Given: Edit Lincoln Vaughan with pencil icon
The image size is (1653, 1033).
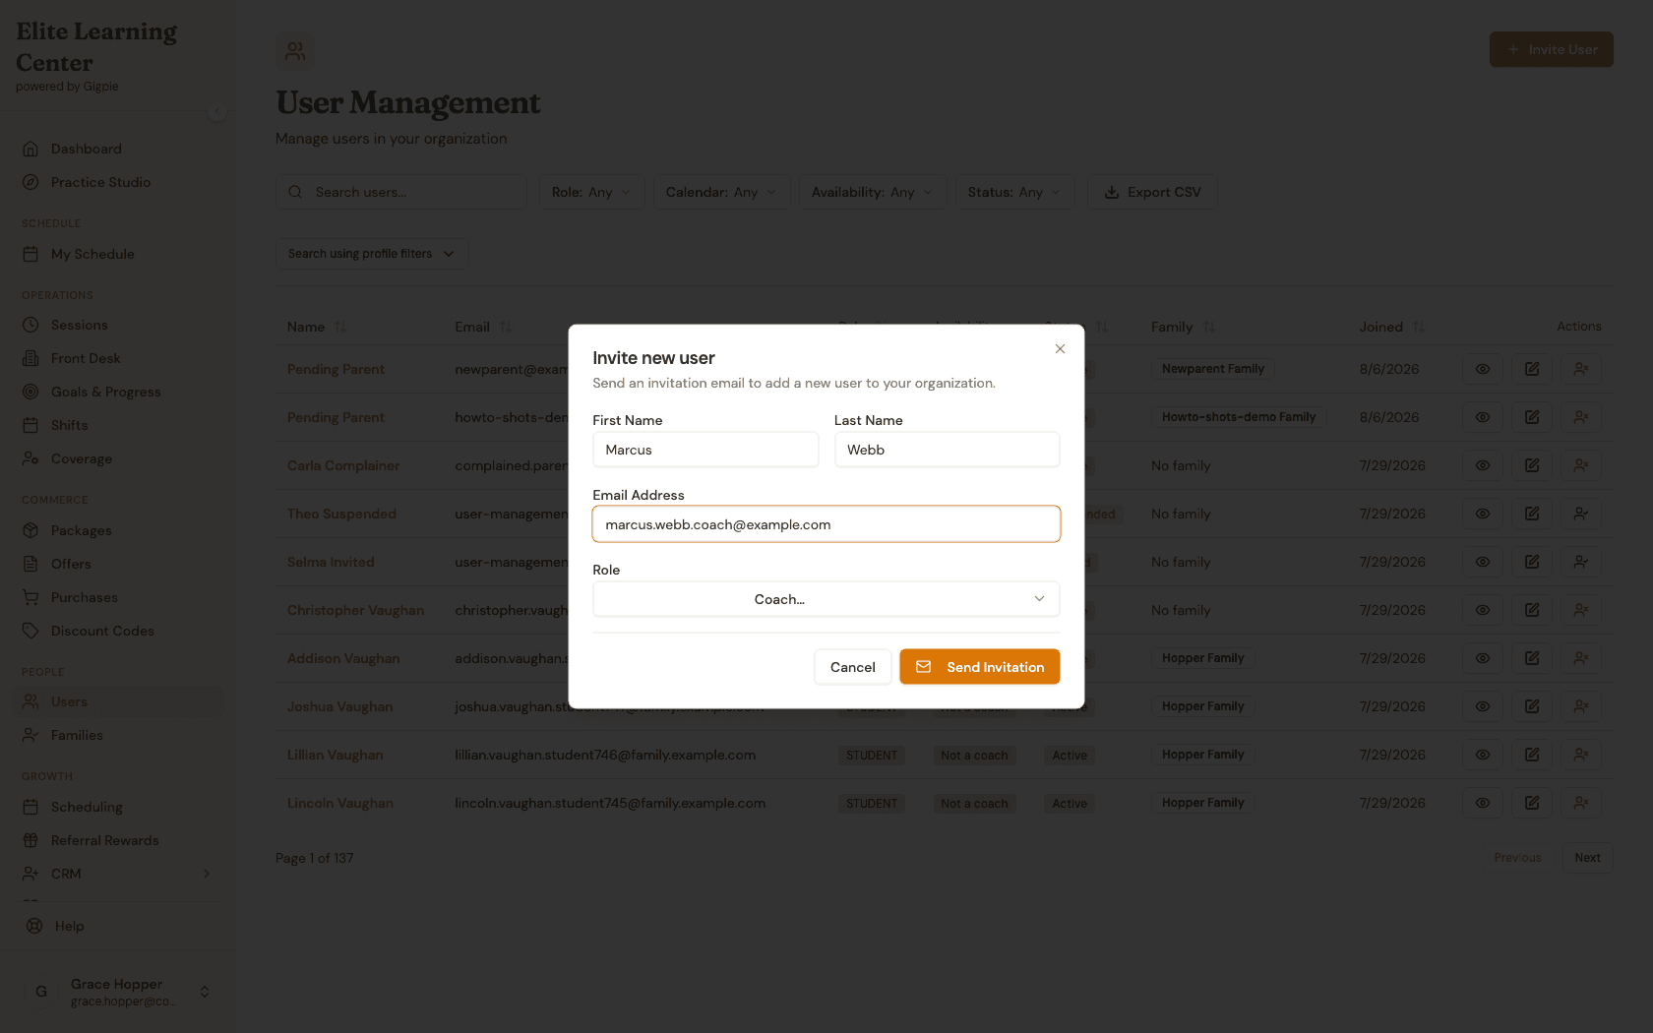Looking at the screenshot, I should pos(1532,803).
